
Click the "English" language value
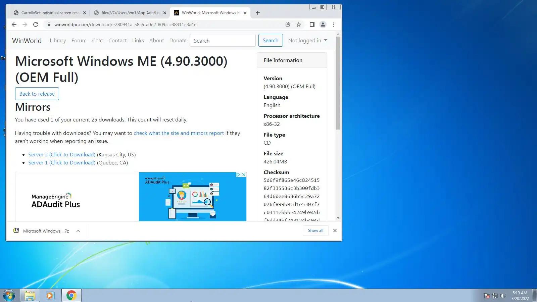[272, 105]
